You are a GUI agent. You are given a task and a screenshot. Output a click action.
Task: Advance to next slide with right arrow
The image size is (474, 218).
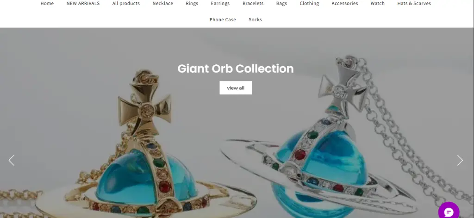click(460, 160)
